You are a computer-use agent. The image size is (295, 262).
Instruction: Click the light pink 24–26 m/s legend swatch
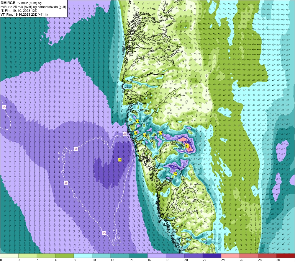click(230, 256)
